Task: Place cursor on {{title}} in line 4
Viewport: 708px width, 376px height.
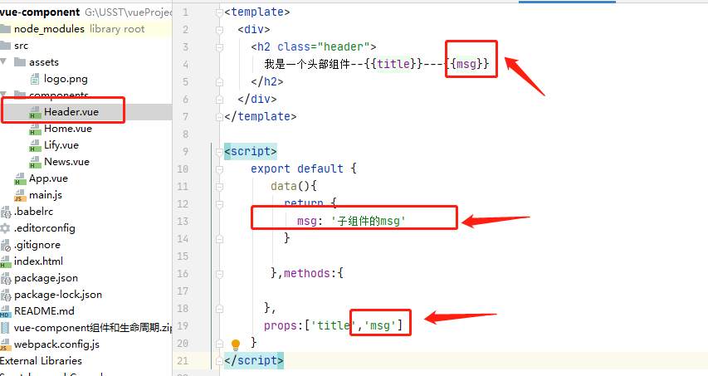Action: tap(393, 64)
